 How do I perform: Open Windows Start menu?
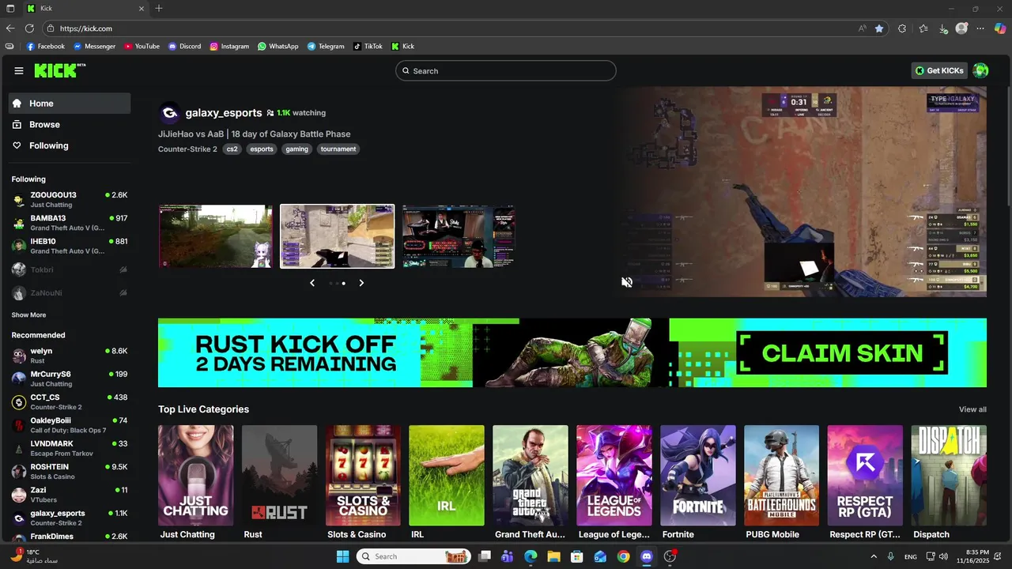342,556
